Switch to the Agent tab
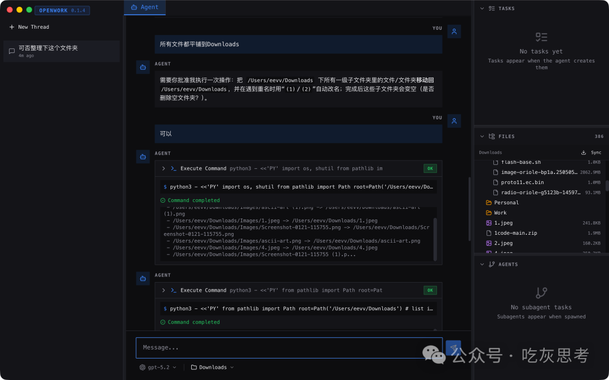 pos(145,7)
